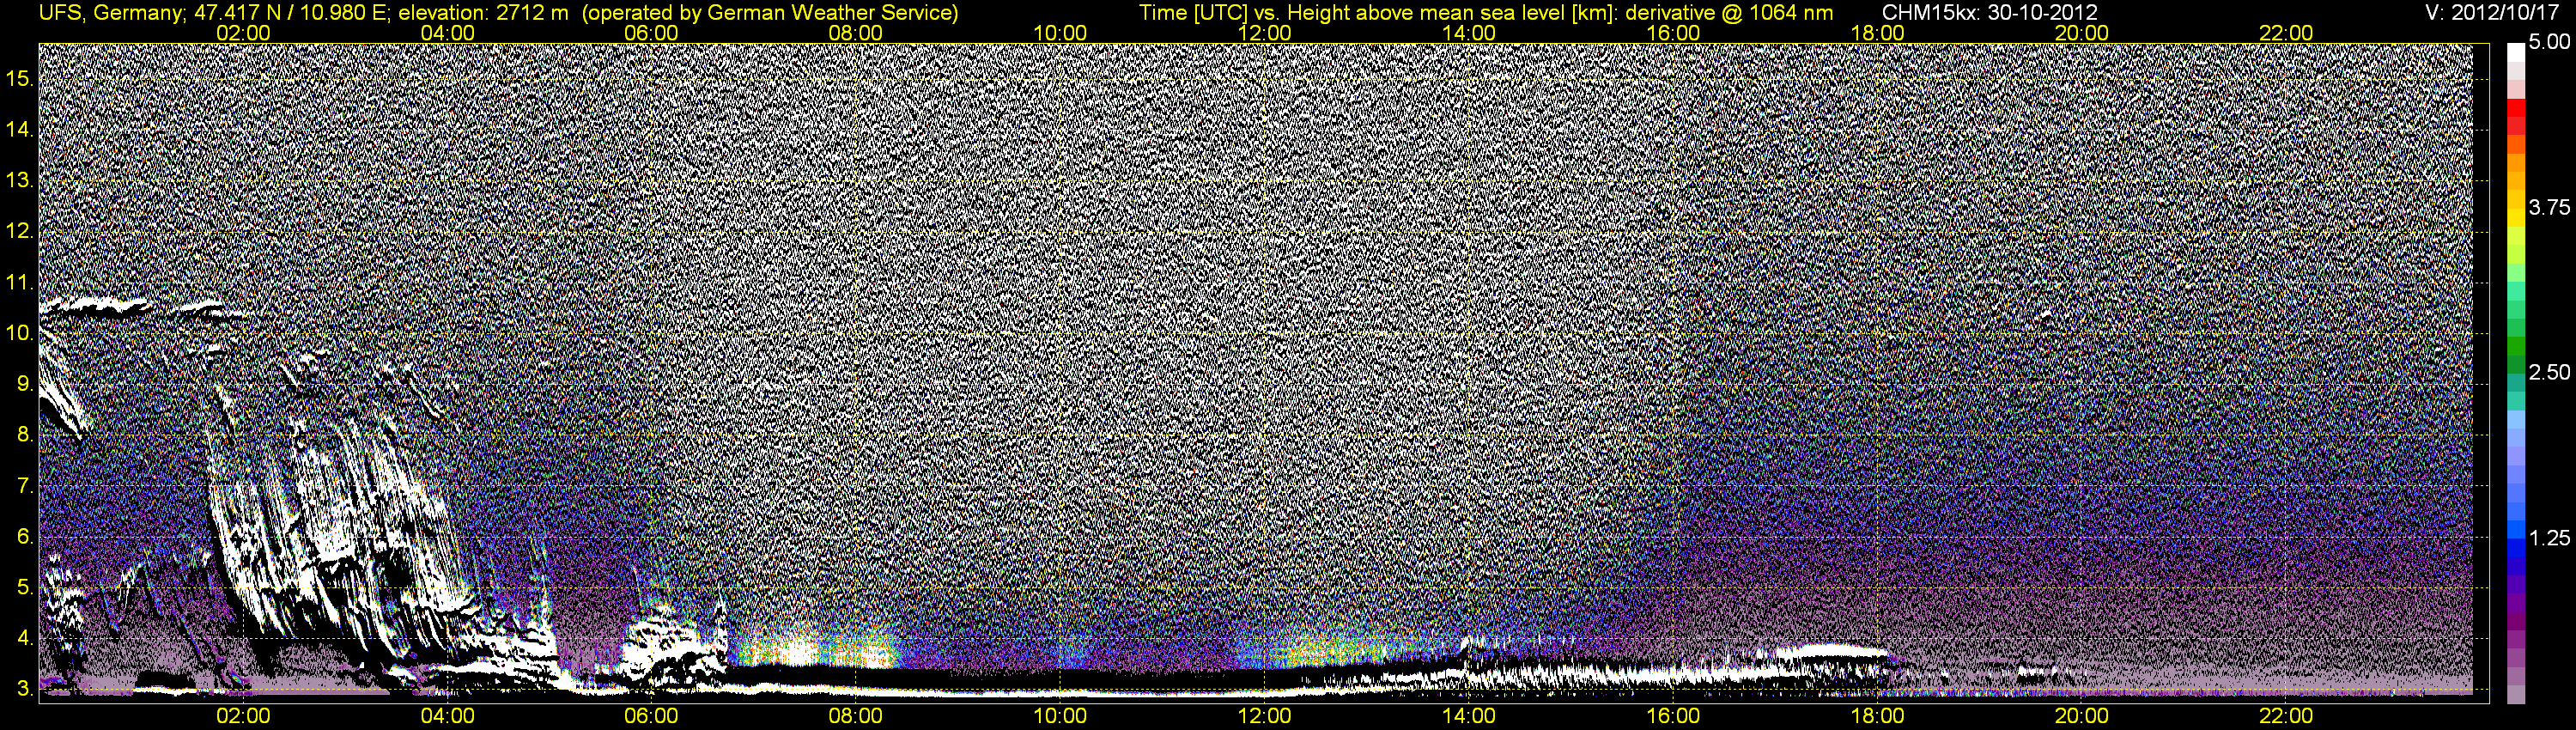Click the 8 km height axis label
This screenshot has height=730, width=2576.
pos(24,435)
